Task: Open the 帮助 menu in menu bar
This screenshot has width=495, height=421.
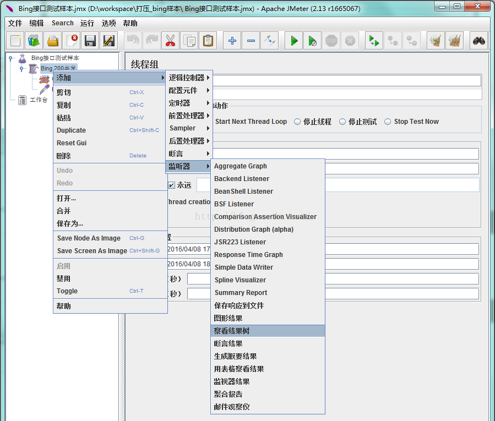Action: pyautogui.click(x=130, y=23)
